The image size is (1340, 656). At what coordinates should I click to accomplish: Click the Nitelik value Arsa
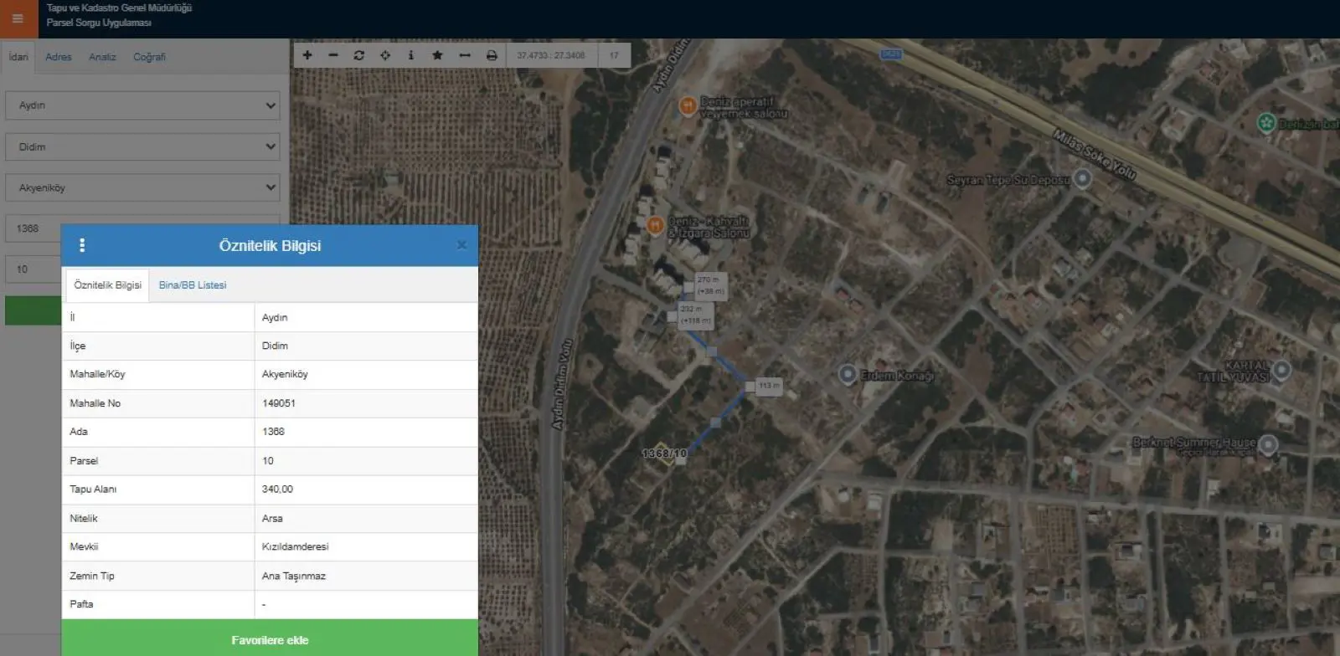[272, 519]
